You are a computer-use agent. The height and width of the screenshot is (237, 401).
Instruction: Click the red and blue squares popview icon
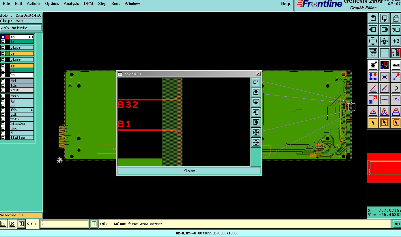click(x=385, y=65)
